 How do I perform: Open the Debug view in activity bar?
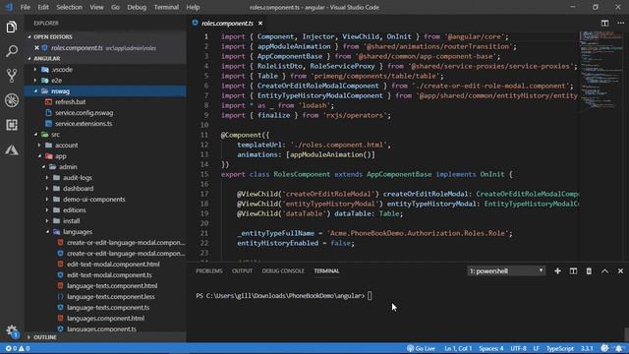tap(12, 100)
